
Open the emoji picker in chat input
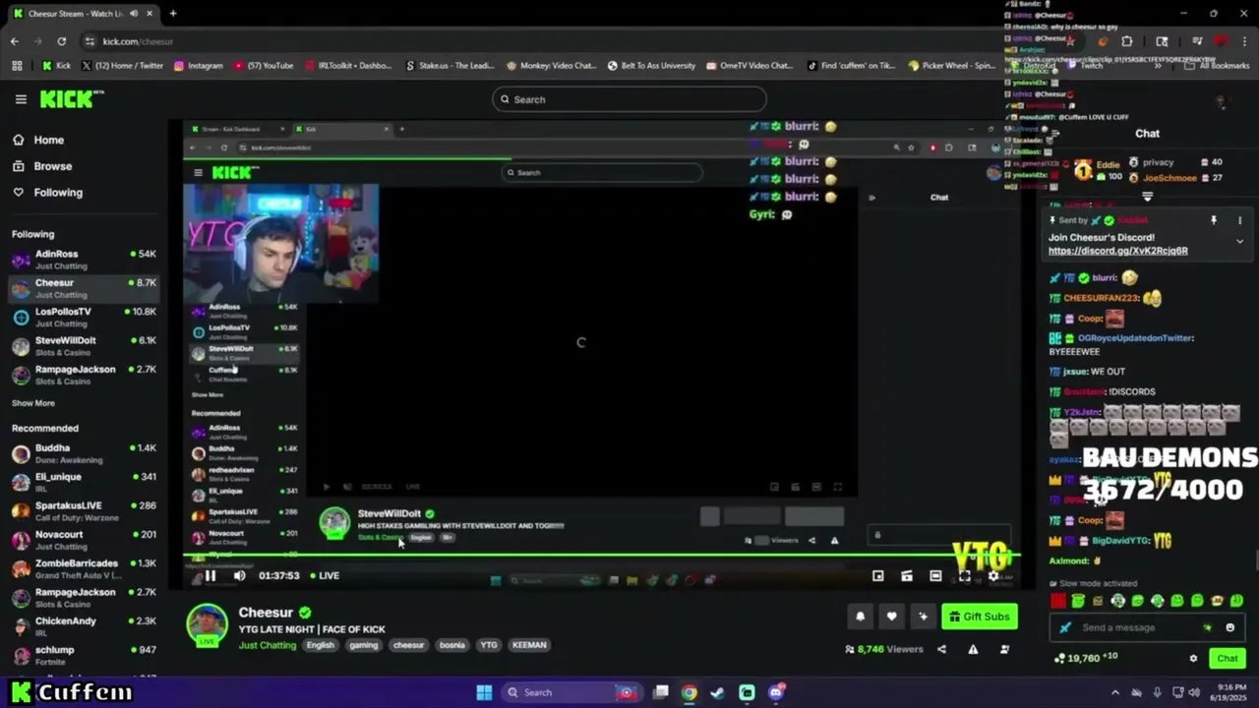point(1229,627)
